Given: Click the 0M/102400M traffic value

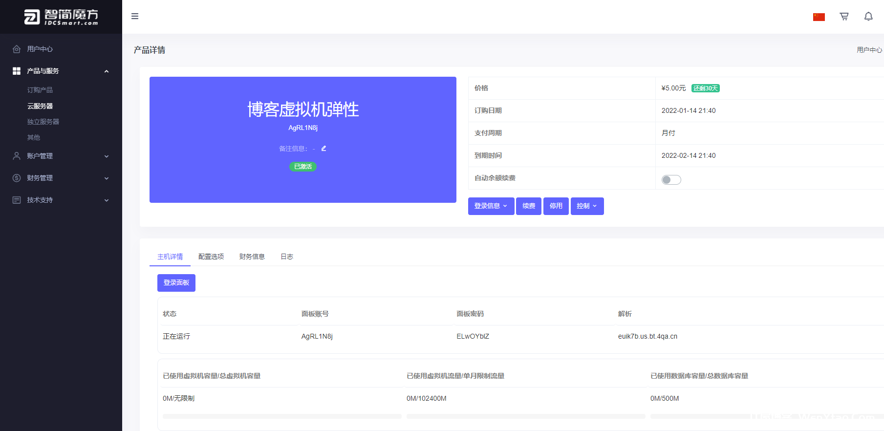Looking at the screenshot, I should click(427, 398).
